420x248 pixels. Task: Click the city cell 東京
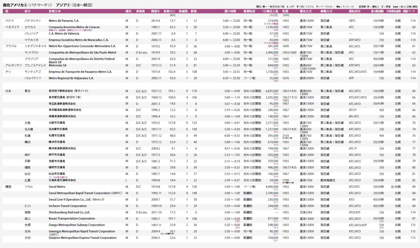click(x=28, y=91)
